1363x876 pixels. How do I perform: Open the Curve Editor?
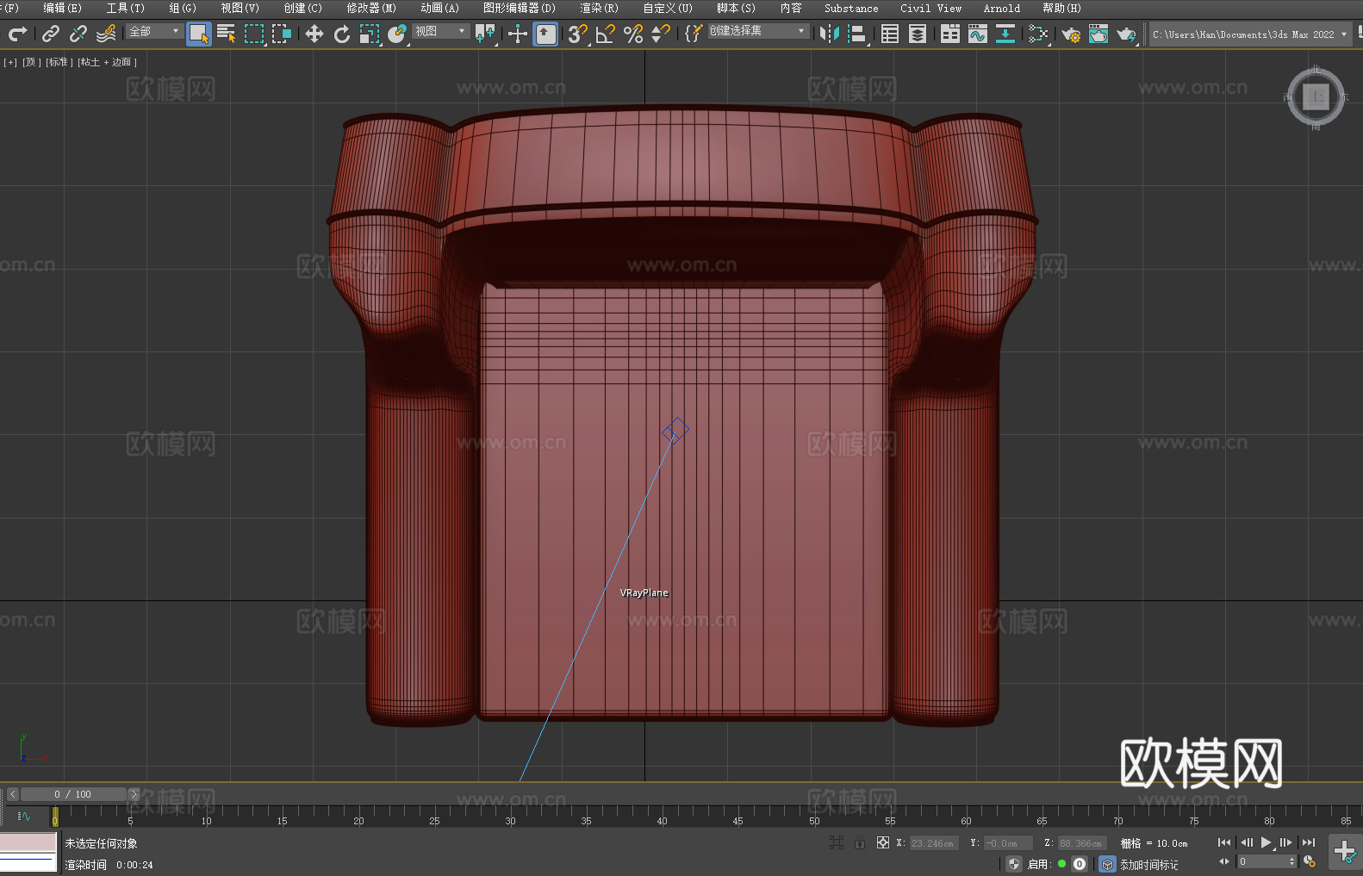[x=978, y=34]
